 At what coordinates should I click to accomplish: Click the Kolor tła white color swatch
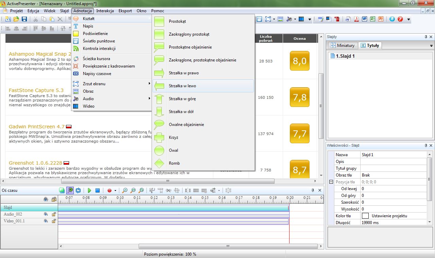[365, 216]
